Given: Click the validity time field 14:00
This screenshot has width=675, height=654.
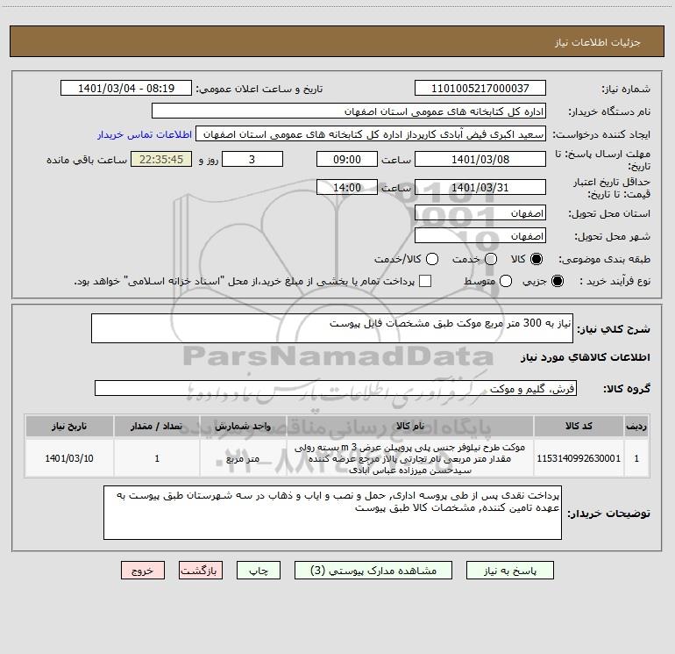Looking at the screenshot, I should point(347,187).
